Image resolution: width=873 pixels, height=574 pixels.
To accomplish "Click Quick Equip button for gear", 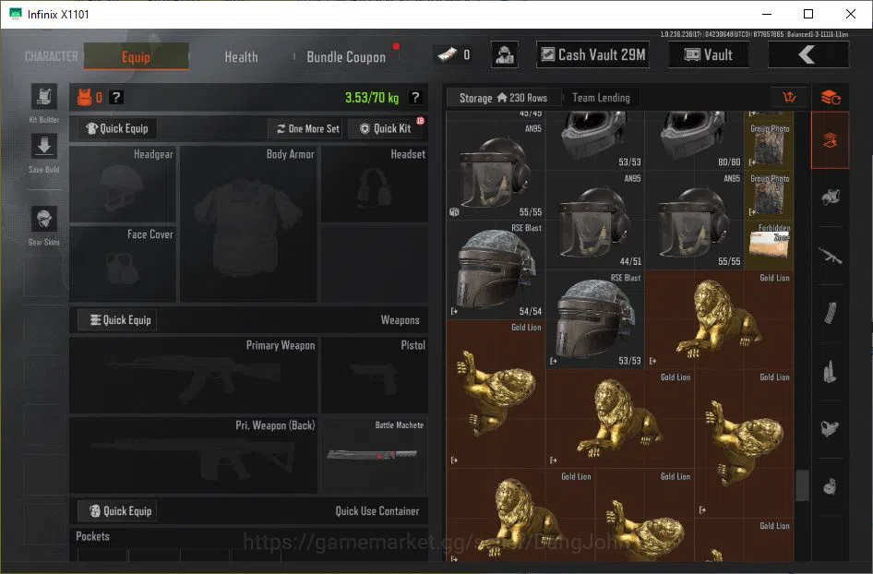I will [x=117, y=128].
